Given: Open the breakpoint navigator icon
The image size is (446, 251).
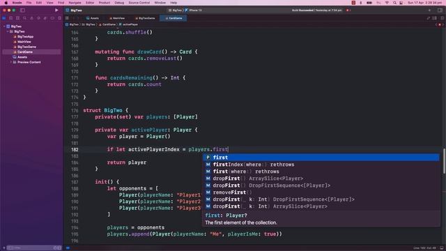Looking at the screenshot, I should pos(52,18).
